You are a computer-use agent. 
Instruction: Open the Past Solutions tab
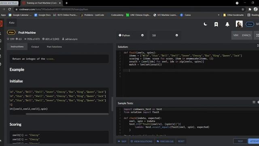coord(54,47)
